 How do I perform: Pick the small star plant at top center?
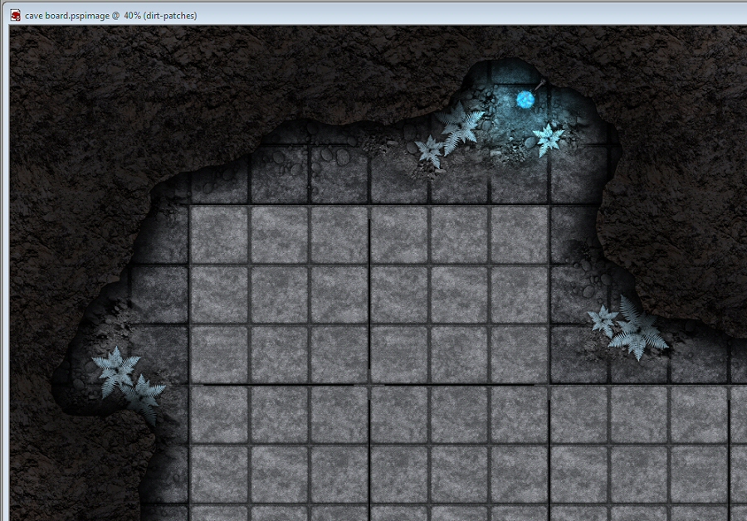click(430, 151)
